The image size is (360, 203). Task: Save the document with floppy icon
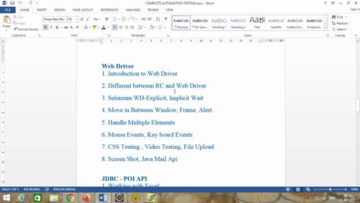tap(12, 3)
